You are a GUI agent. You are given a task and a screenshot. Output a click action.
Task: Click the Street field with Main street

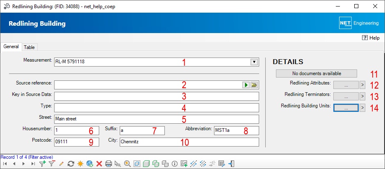pyautogui.click(x=156, y=119)
